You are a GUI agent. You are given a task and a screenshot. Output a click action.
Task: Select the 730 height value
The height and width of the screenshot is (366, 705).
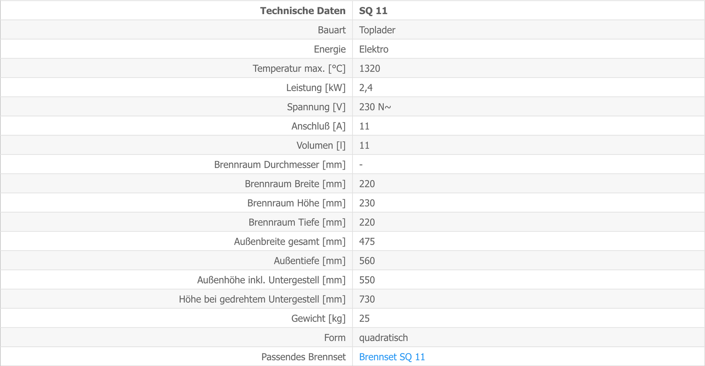367,299
